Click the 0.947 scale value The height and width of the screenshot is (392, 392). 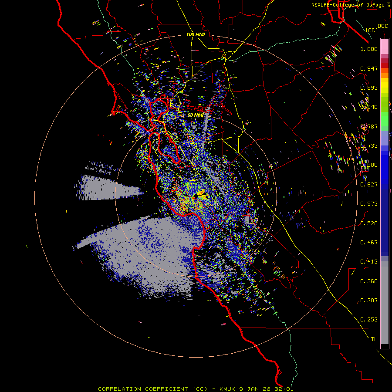369,68
